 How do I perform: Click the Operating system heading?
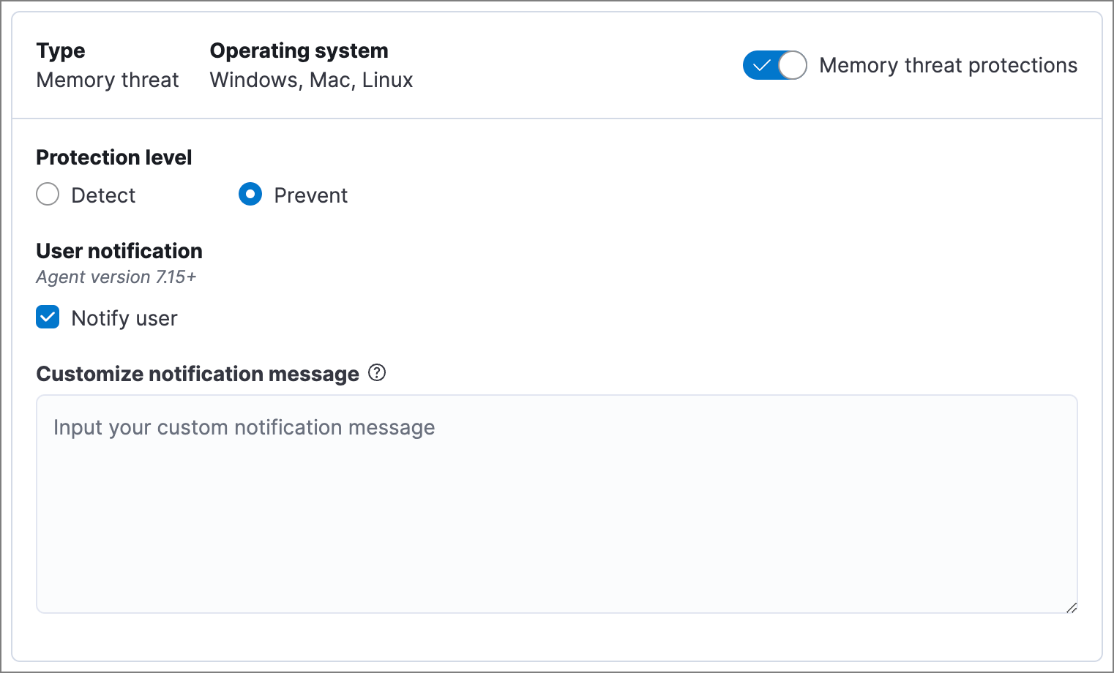tap(299, 50)
